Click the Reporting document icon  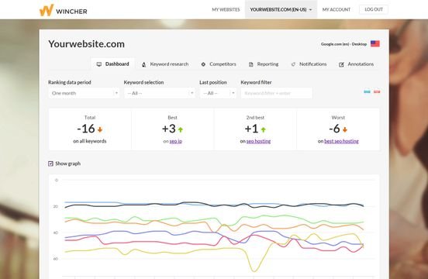point(251,64)
